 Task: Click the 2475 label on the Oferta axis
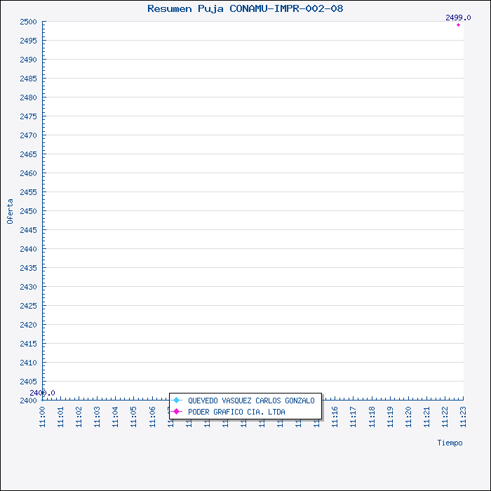28,116
